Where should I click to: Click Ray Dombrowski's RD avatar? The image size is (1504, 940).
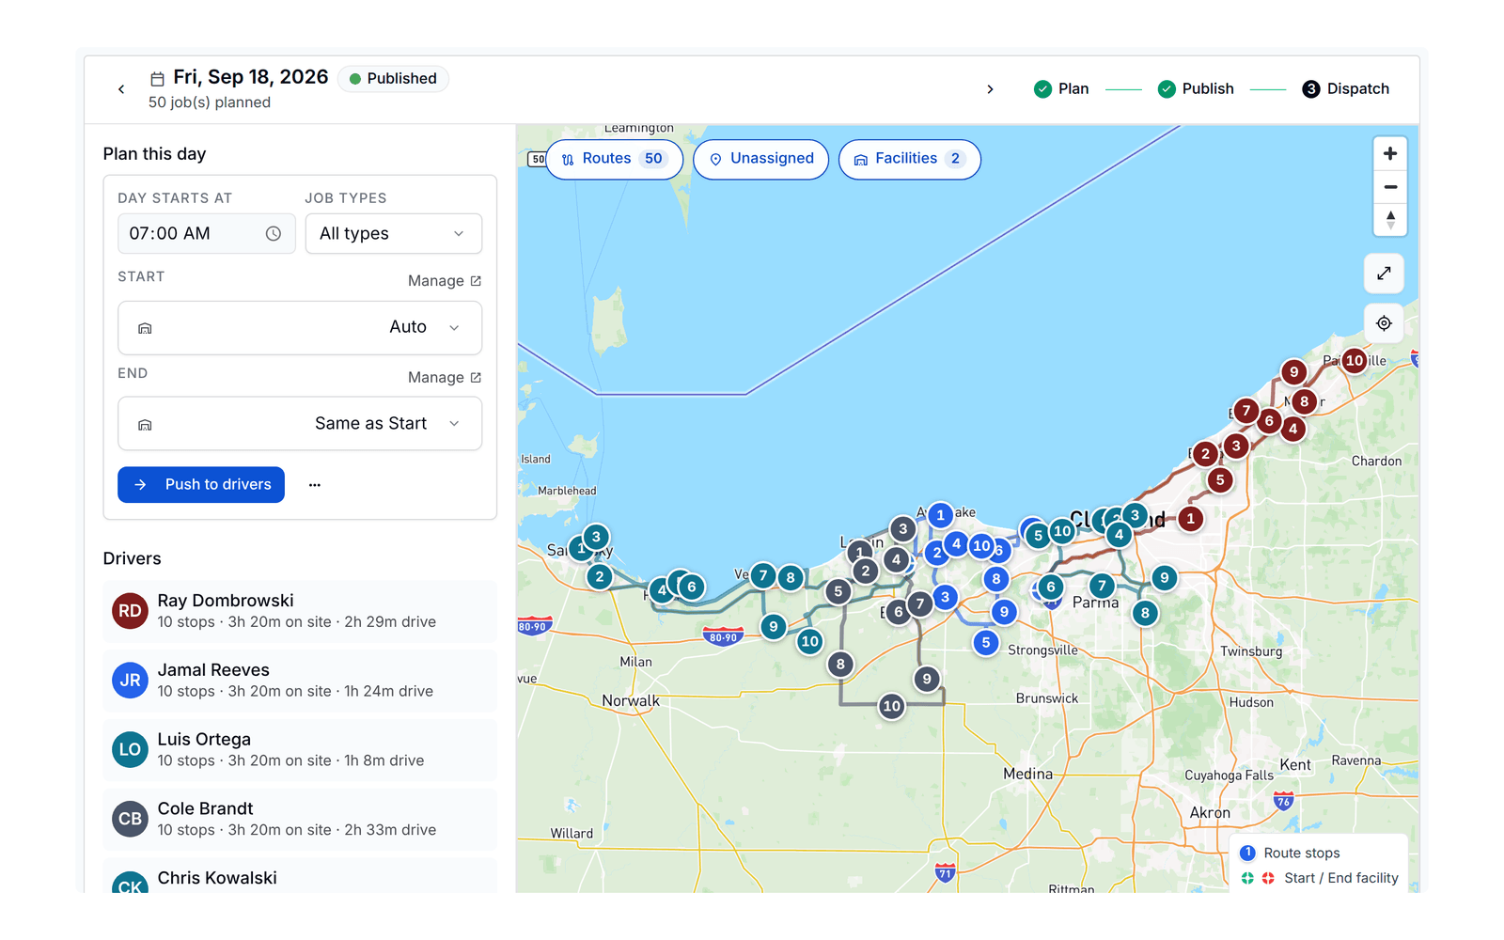click(x=130, y=611)
